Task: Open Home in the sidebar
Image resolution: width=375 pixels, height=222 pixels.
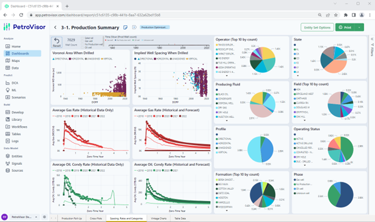Action: tap(16, 46)
